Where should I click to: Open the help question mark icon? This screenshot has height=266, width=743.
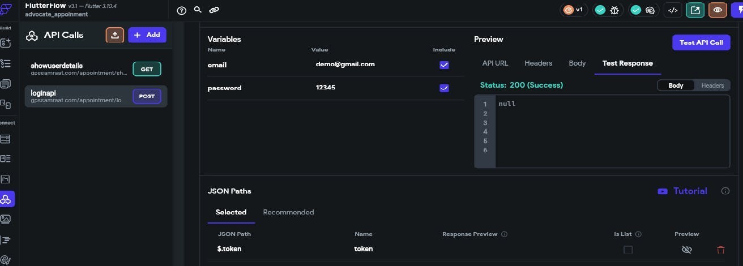point(182,10)
